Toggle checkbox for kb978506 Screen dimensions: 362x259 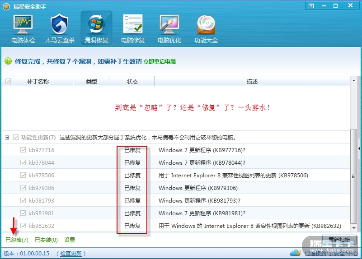(23, 175)
